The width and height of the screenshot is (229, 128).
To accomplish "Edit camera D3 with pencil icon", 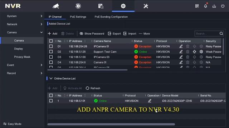I will 181,57.
